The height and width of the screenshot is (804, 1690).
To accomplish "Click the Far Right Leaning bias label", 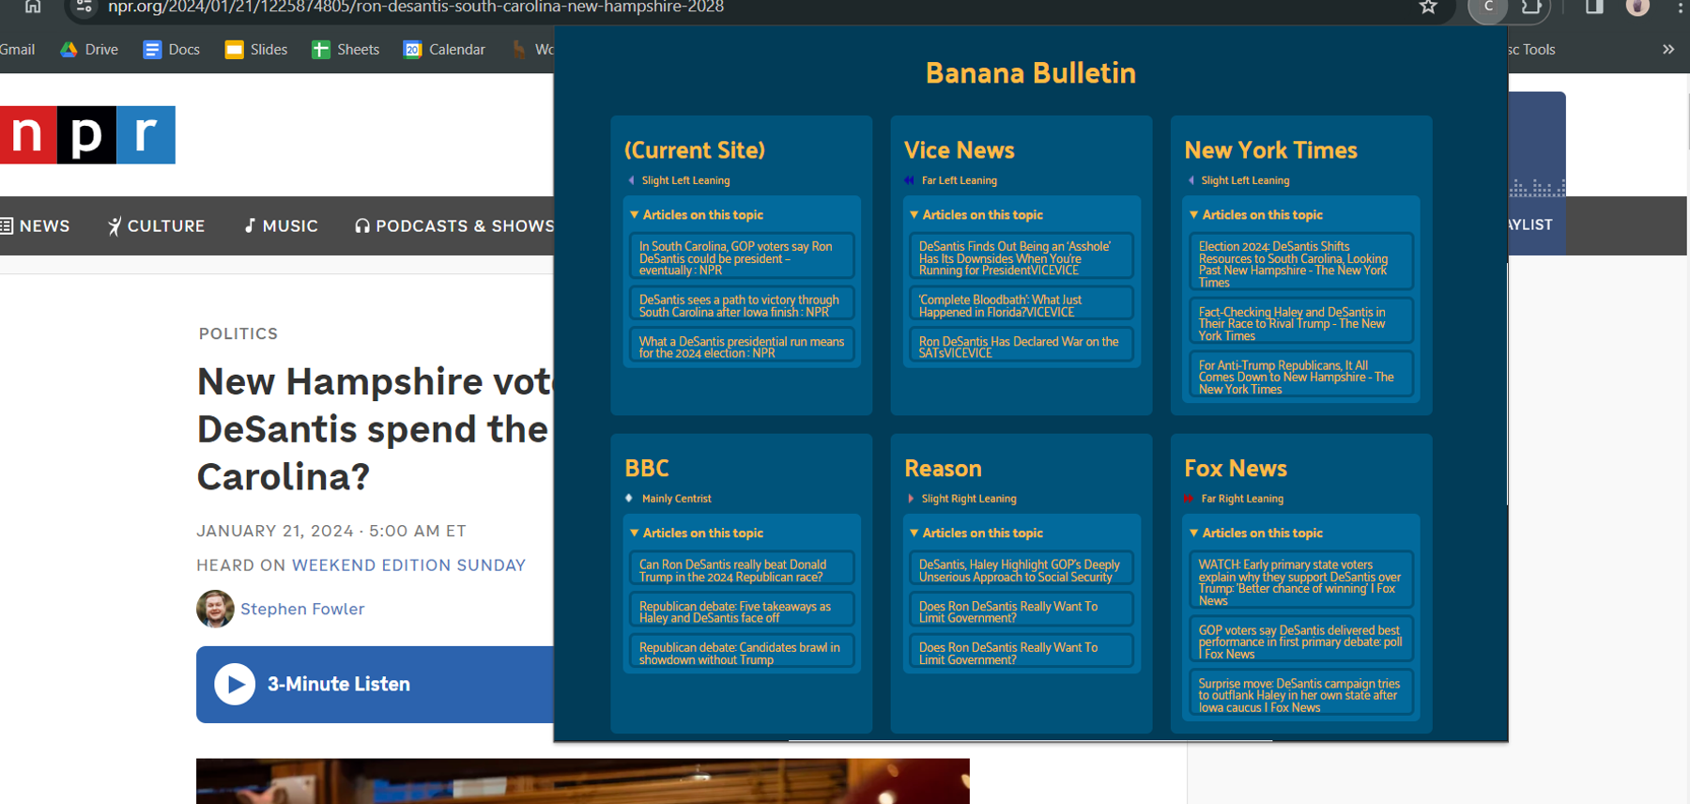I will point(1242,499).
